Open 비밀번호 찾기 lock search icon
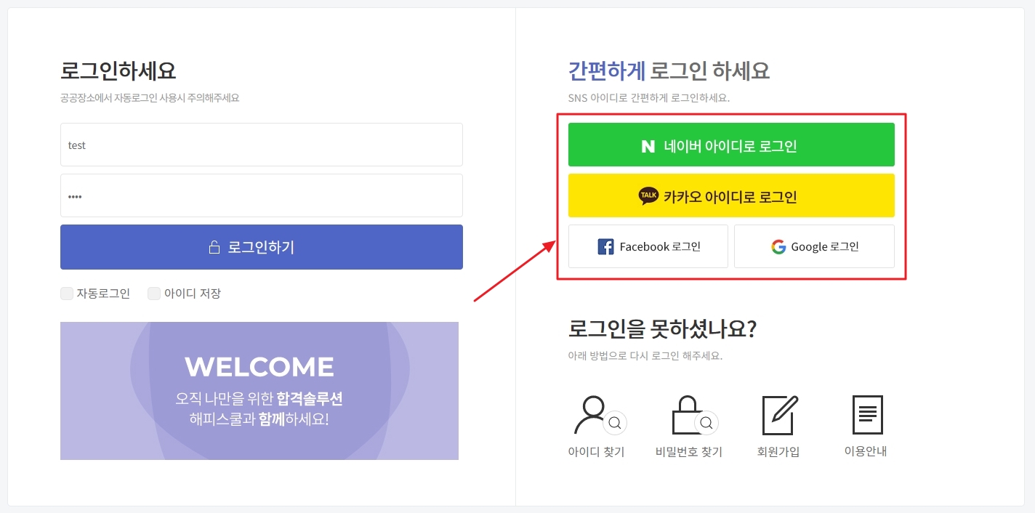The image size is (1035, 513). (695, 415)
